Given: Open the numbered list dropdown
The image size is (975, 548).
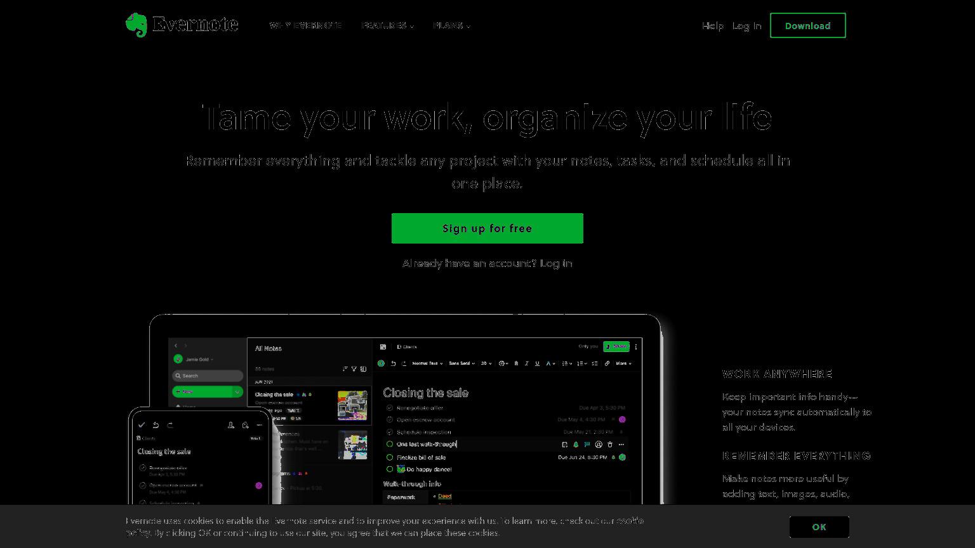Looking at the screenshot, I should [x=582, y=363].
